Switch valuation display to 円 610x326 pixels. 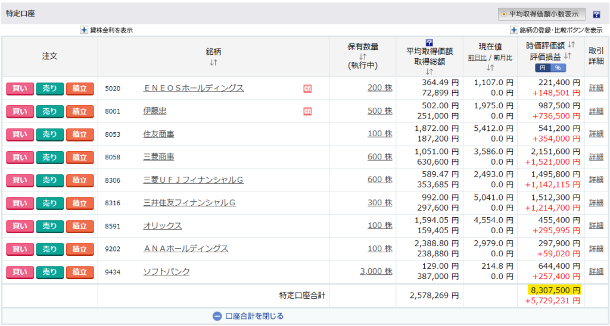point(543,68)
